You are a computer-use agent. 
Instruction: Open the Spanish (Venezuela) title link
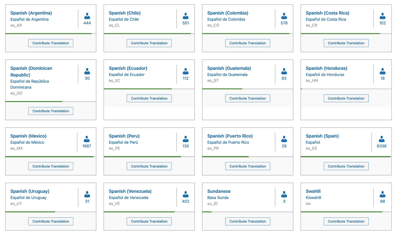(130, 191)
